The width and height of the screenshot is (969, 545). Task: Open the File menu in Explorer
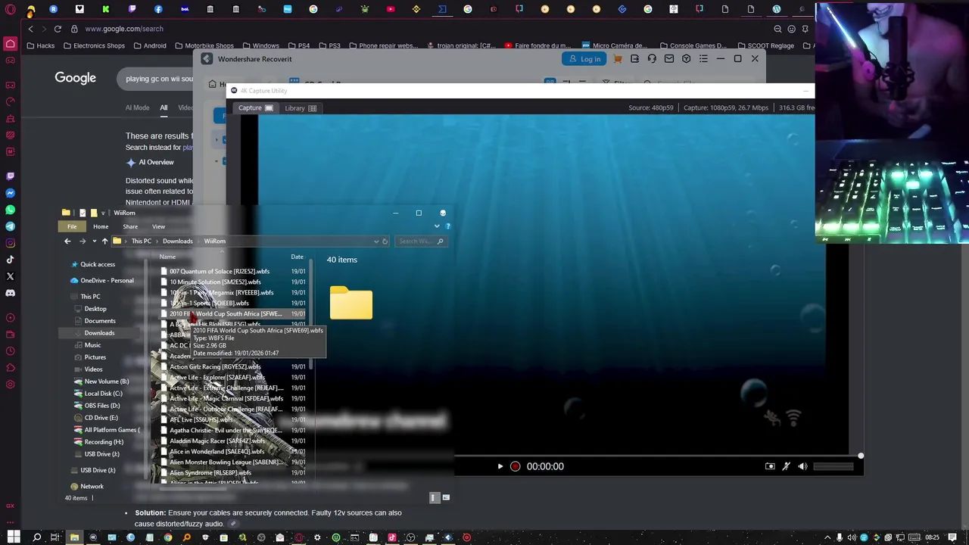point(72,226)
